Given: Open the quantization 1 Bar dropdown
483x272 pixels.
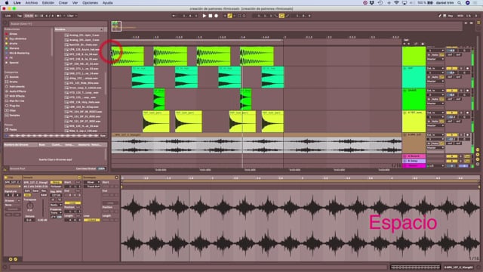Looking at the screenshot, I should (72, 16).
